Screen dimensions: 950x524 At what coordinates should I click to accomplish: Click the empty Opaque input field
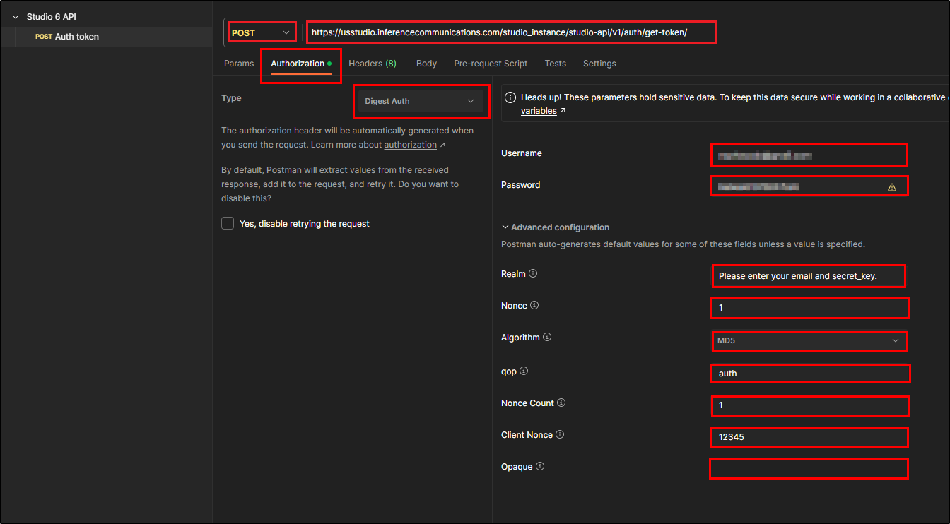tap(809, 468)
